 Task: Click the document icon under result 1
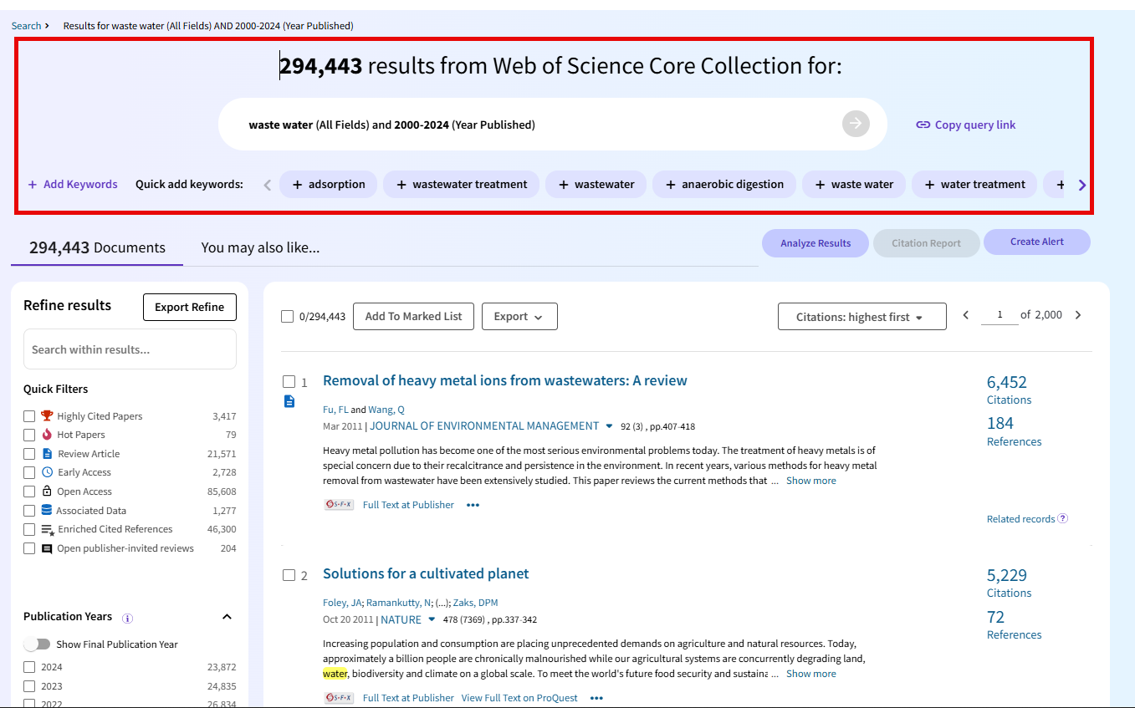pyautogui.click(x=289, y=401)
